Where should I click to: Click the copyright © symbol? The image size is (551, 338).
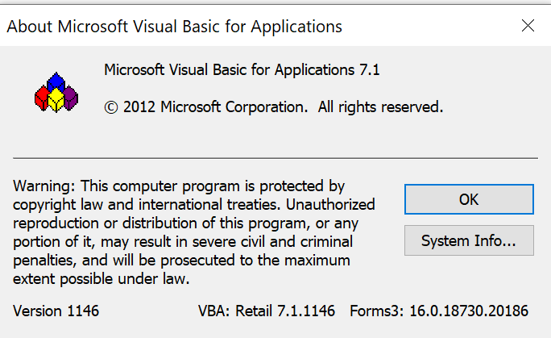[111, 107]
